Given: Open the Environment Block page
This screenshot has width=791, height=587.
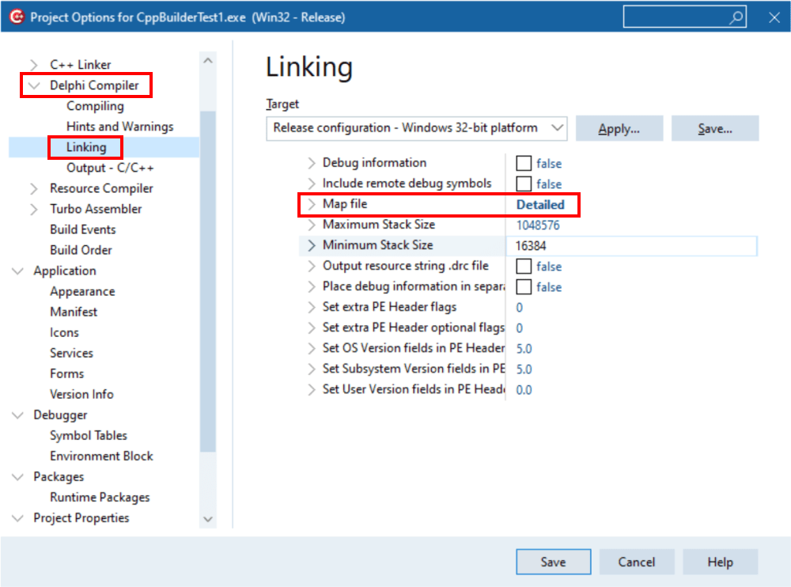Looking at the screenshot, I should [101, 456].
